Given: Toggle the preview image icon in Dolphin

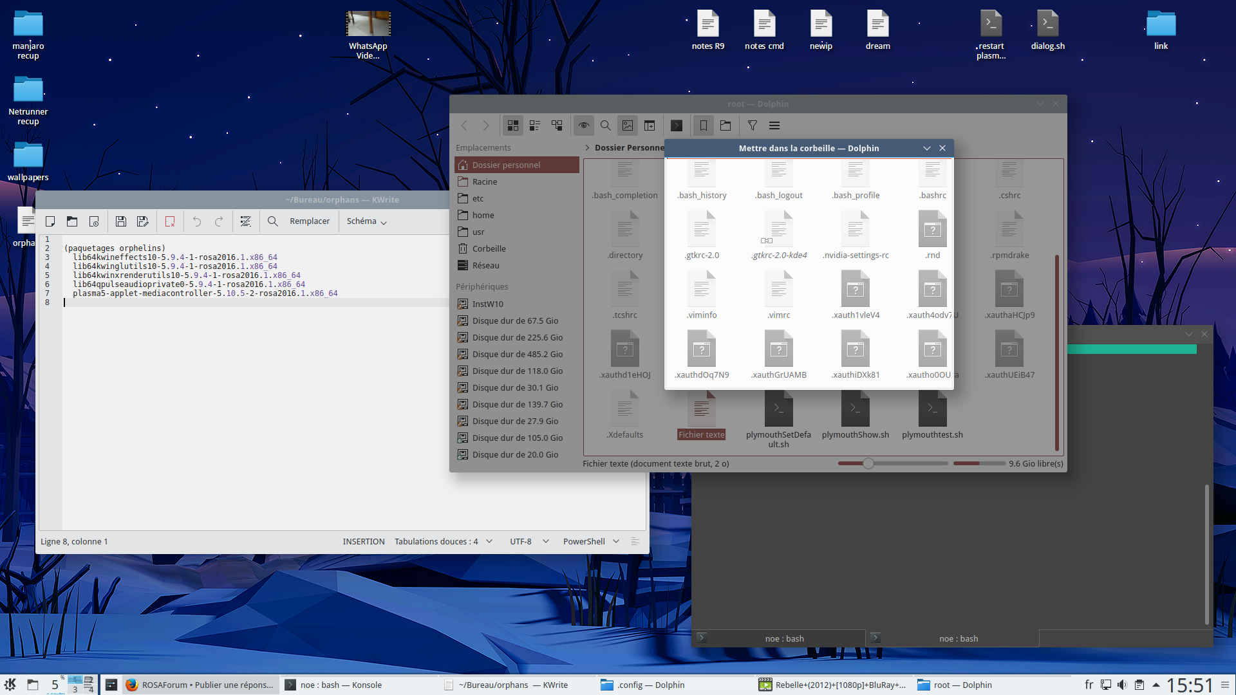Looking at the screenshot, I should tap(627, 125).
